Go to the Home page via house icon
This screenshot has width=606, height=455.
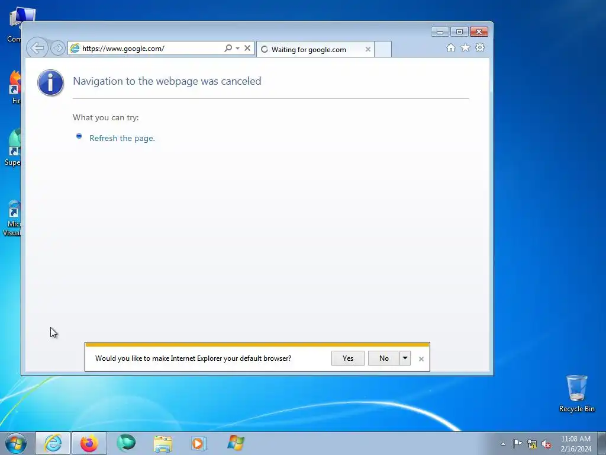click(450, 47)
